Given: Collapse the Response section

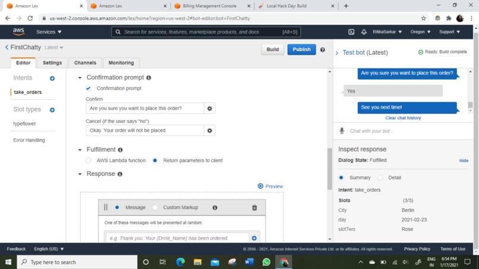Looking at the screenshot, I should click(x=80, y=174).
